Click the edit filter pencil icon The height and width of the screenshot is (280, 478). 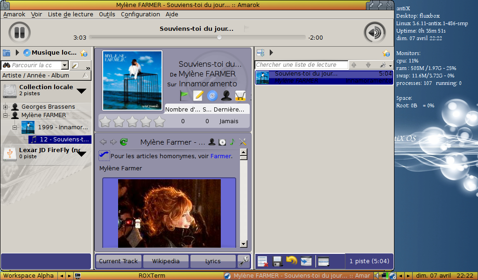click(75, 65)
